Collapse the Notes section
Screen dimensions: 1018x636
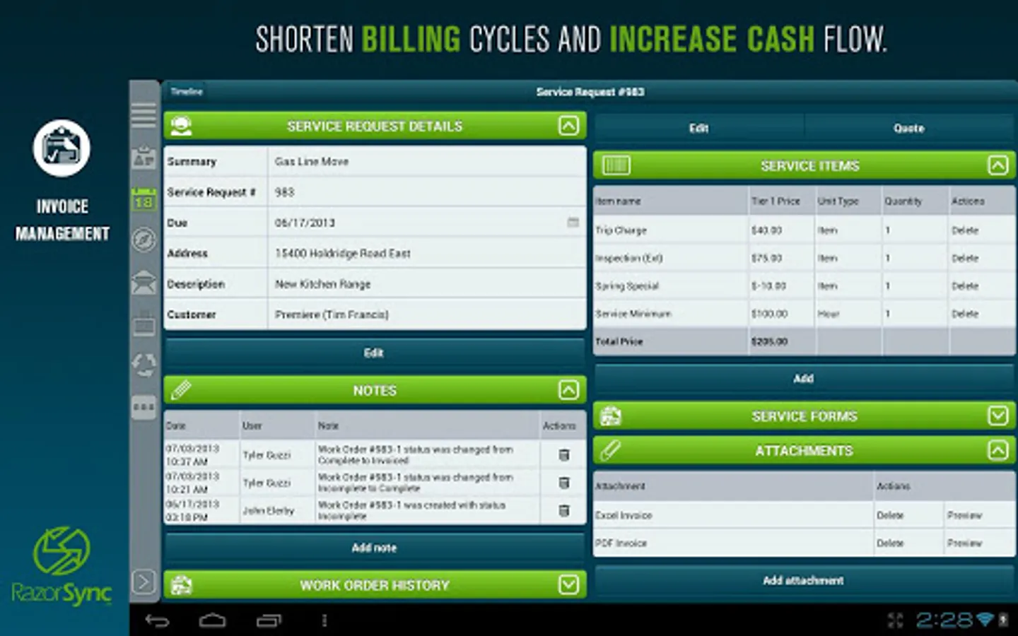coord(568,390)
